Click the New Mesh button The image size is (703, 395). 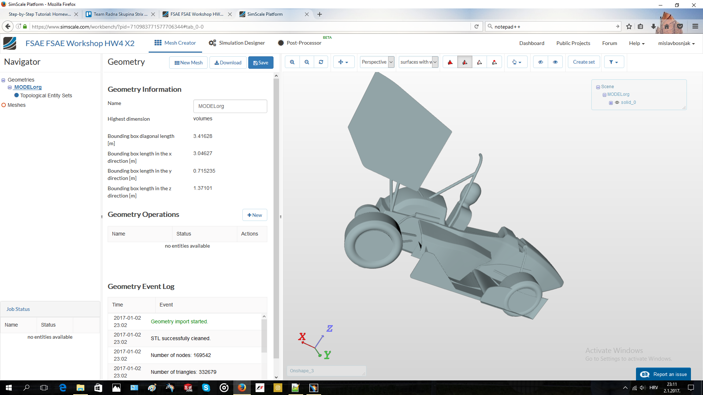coord(189,63)
